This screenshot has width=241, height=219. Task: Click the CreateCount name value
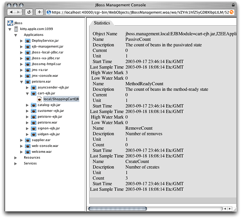point(137,161)
